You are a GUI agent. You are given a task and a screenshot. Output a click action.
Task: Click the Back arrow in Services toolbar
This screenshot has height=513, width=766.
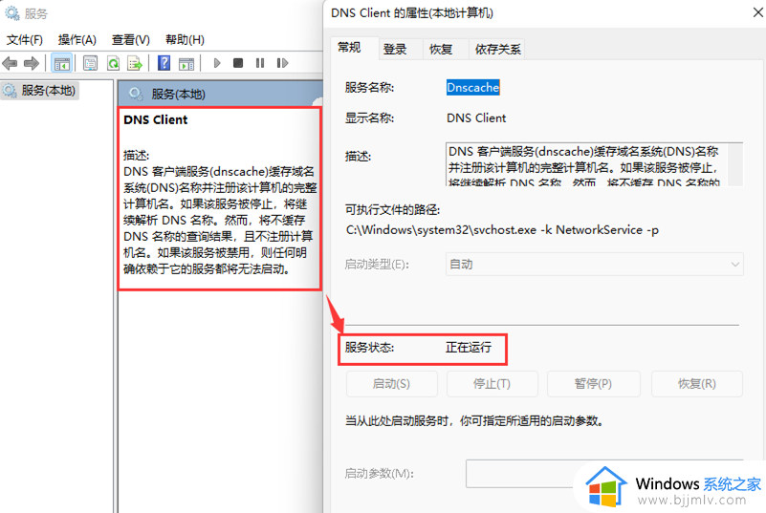(x=10, y=63)
